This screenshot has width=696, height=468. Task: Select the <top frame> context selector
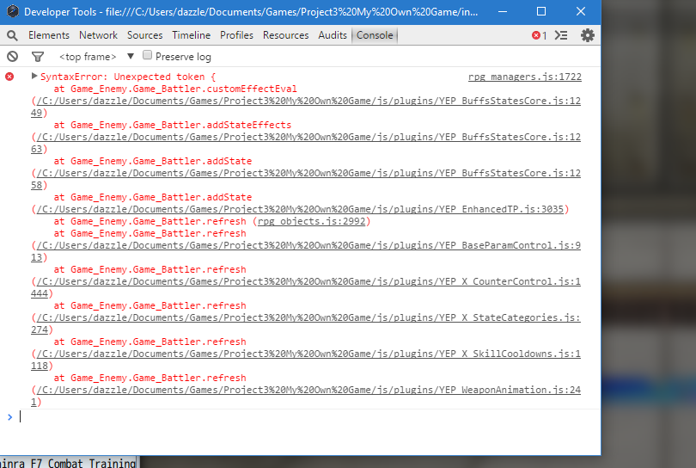88,57
